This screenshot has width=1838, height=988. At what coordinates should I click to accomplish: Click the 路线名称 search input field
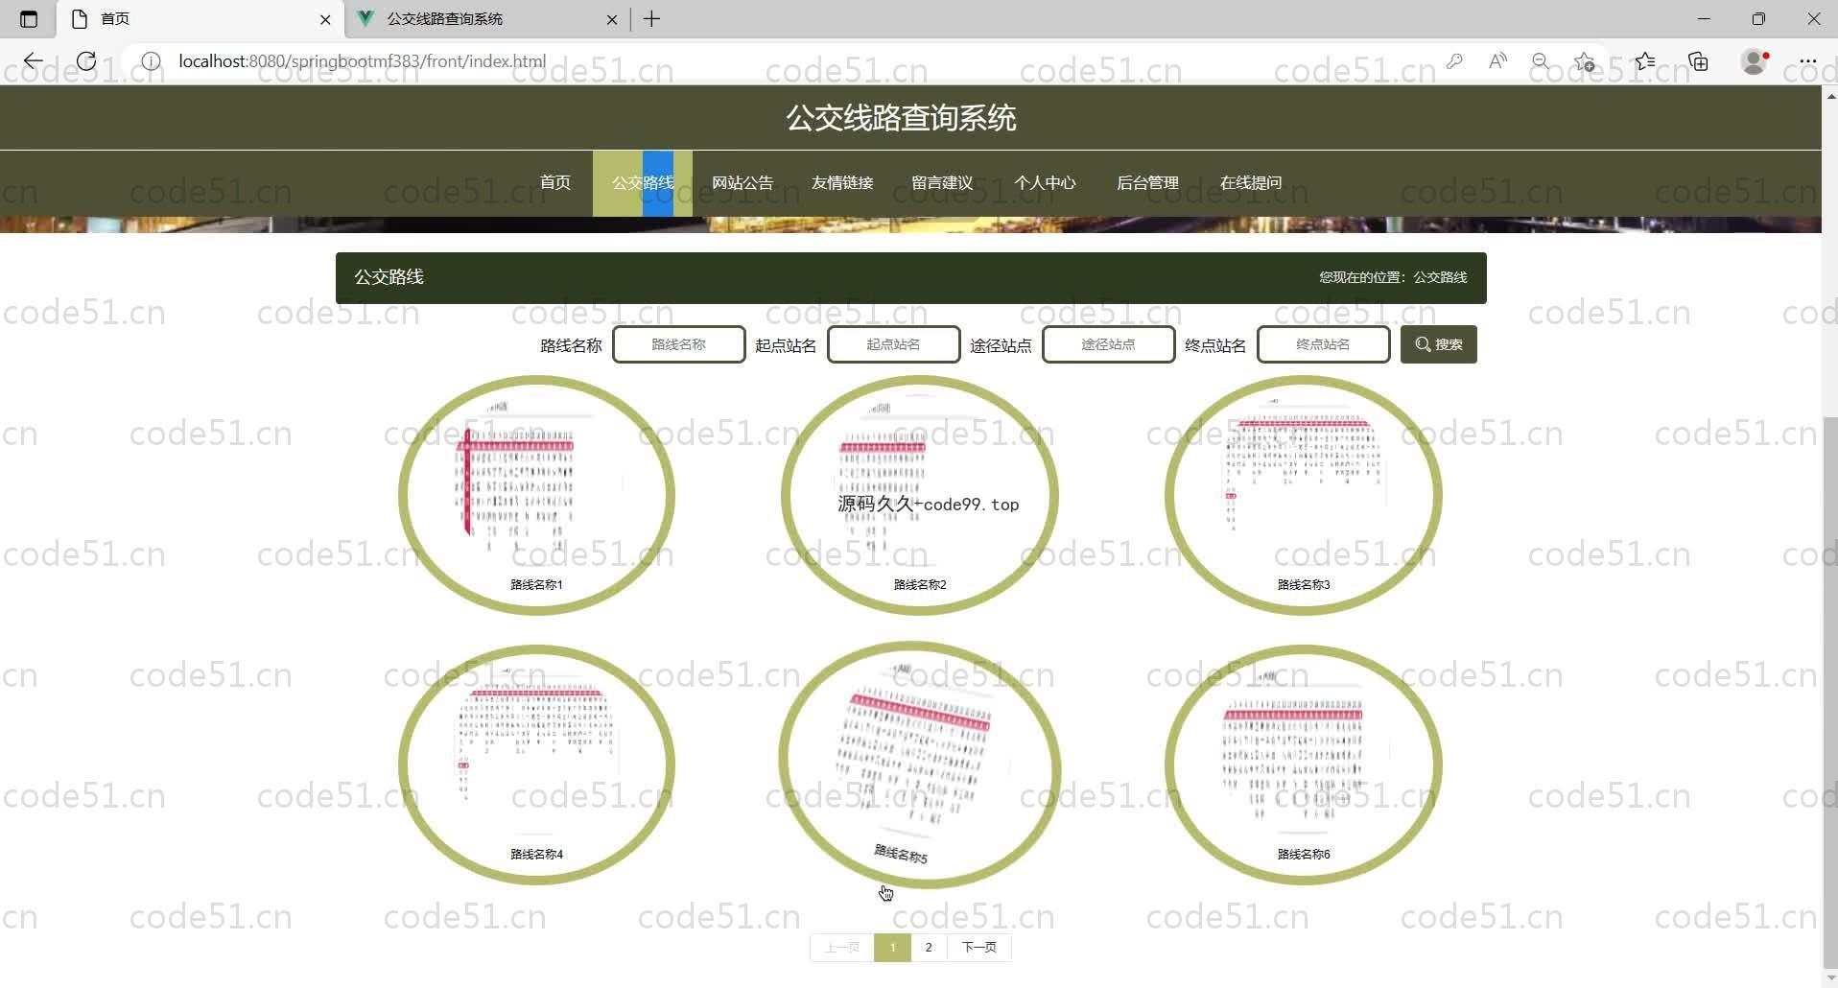(679, 344)
